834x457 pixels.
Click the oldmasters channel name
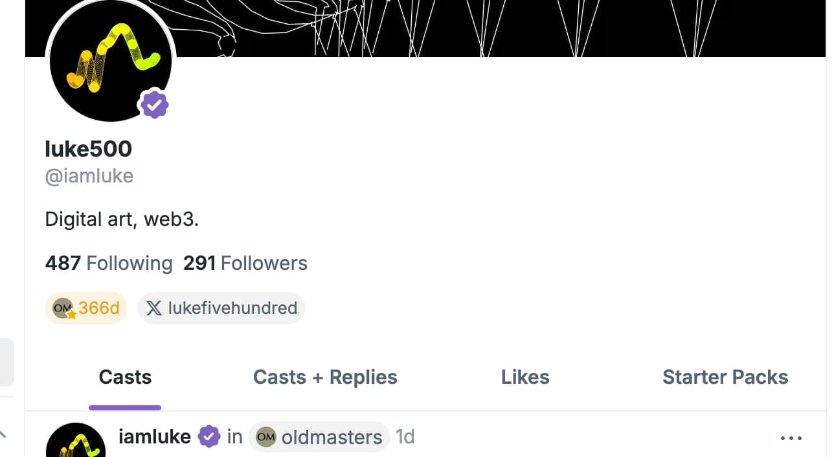[x=332, y=438]
